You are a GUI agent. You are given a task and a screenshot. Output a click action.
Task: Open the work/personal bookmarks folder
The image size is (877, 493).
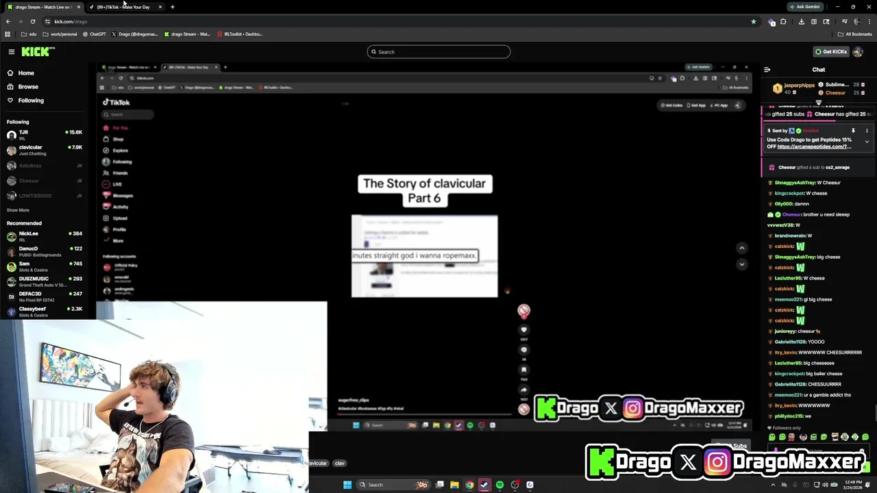(60, 34)
